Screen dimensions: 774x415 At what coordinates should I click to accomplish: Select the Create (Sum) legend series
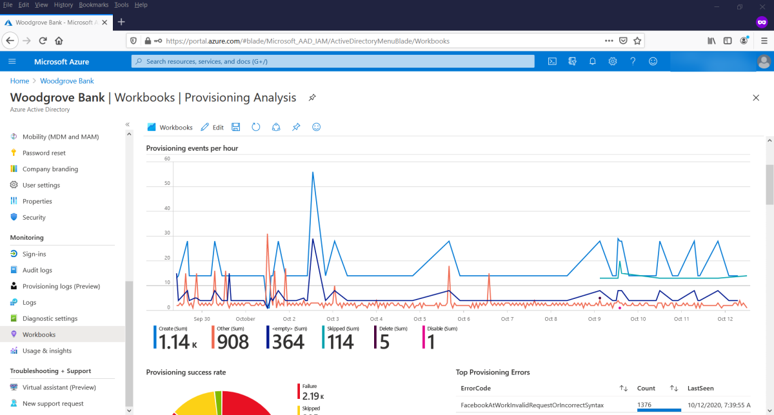coord(174,338)
